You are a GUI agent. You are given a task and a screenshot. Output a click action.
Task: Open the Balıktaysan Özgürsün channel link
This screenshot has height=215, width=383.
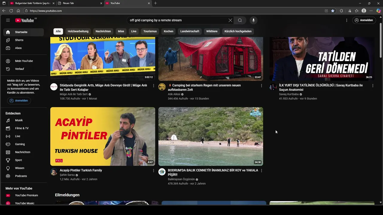pos(181,179)
